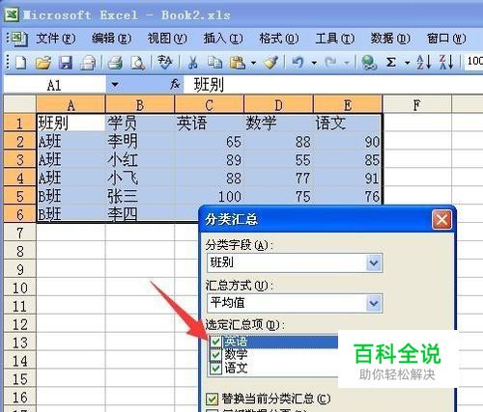Open Redo history dropdown arrow
This screenshot has height=412, width=483.
[x=347, y=63]
